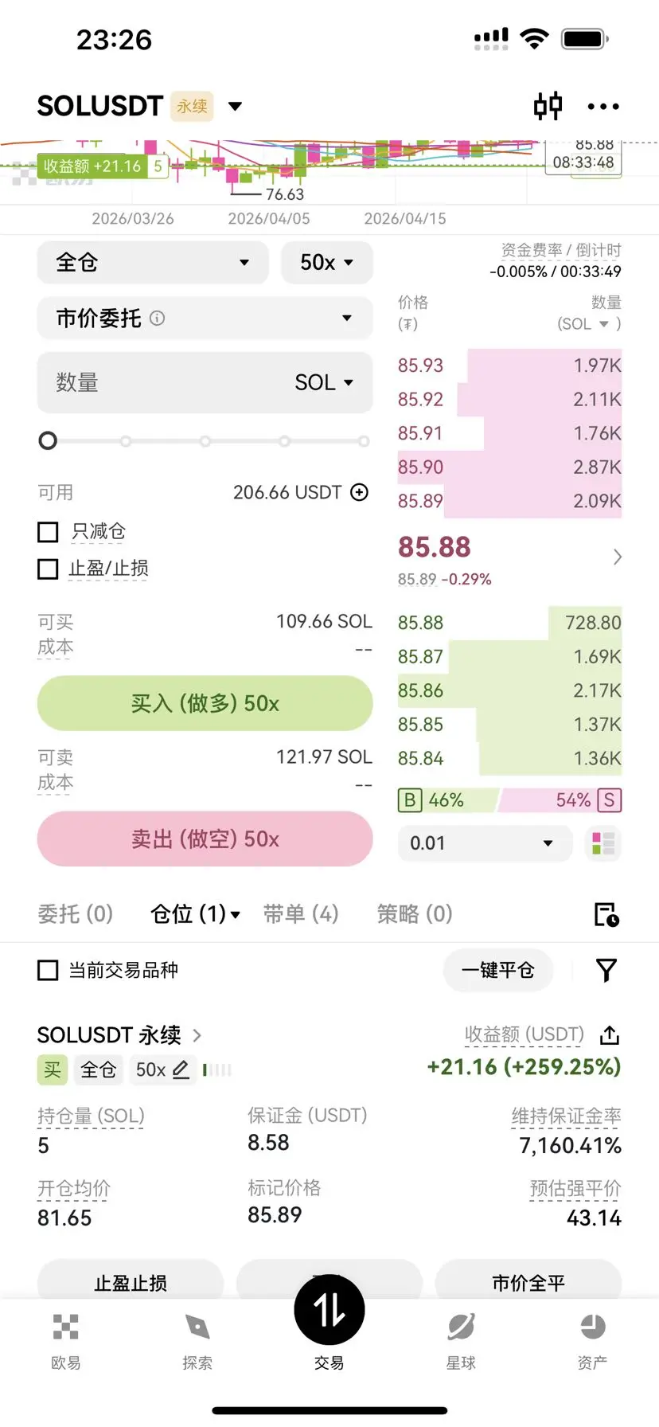Enable 只减仓 reduce-only checkbox

click(x=49, y=532)
